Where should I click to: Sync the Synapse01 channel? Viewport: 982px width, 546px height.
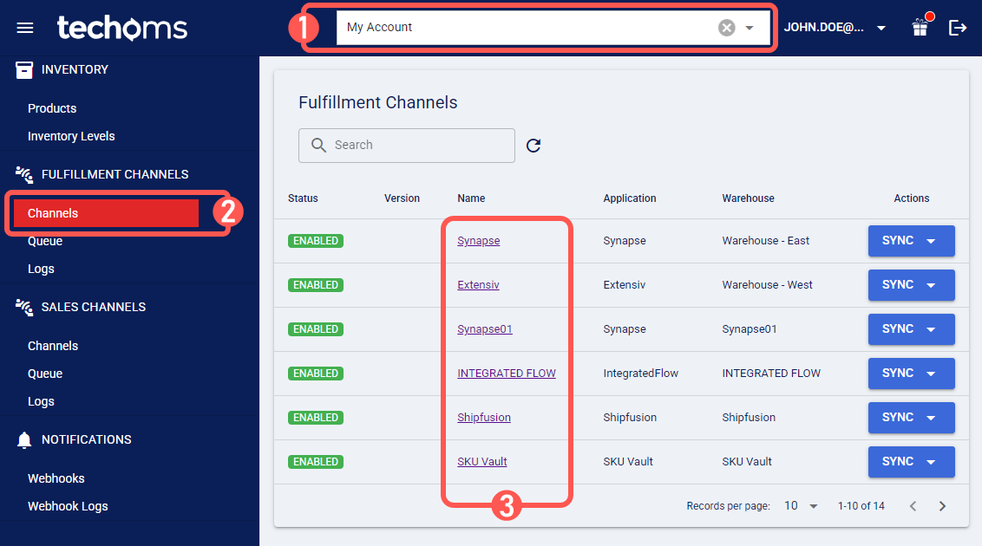pyautogui.click(x=911, y=329)
